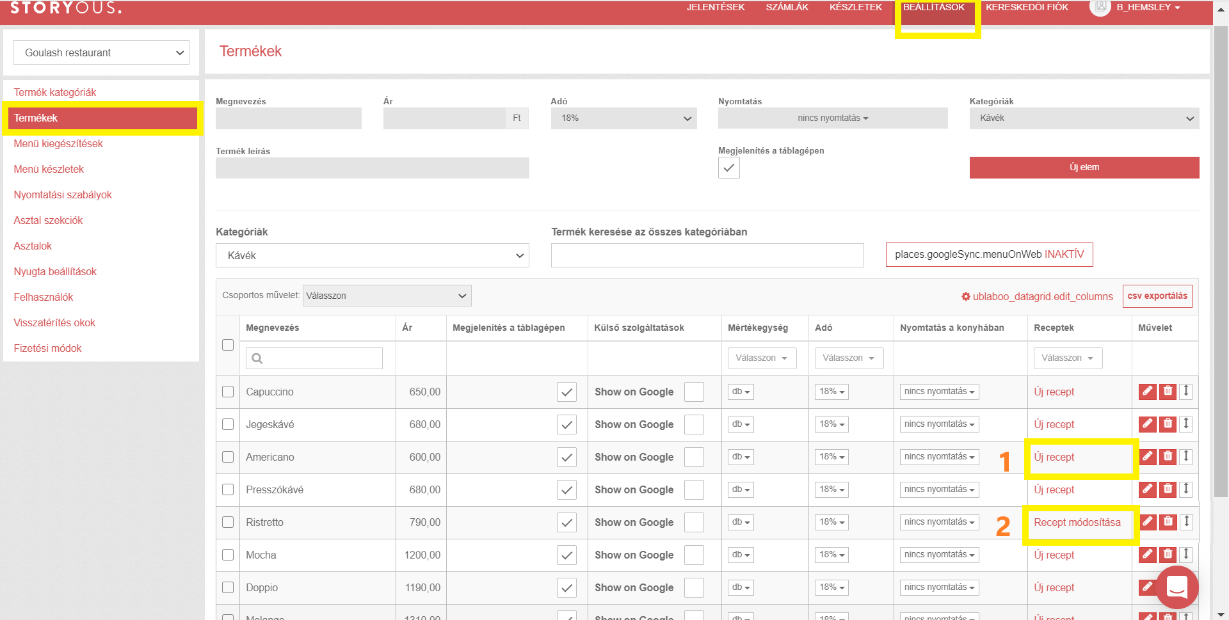This screenshot has width=1229, height=620.
Task: Edit the Americano product with pencil icon
Action: tap(1148, 457)
